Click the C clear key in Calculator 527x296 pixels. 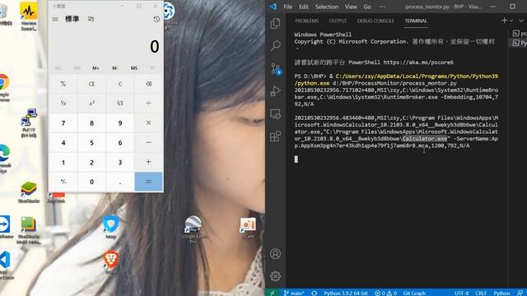click(x=120, y=84)
